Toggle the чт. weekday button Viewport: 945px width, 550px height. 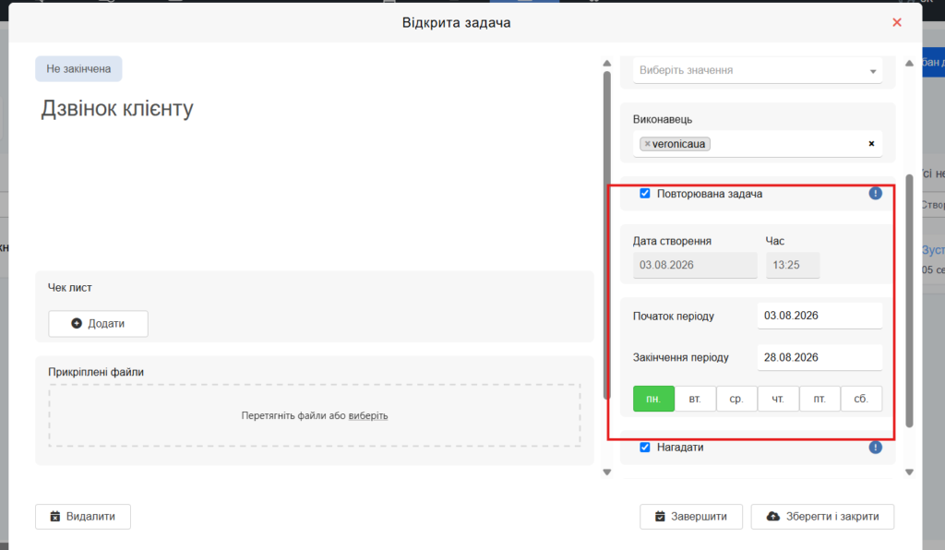pos(778,399)
